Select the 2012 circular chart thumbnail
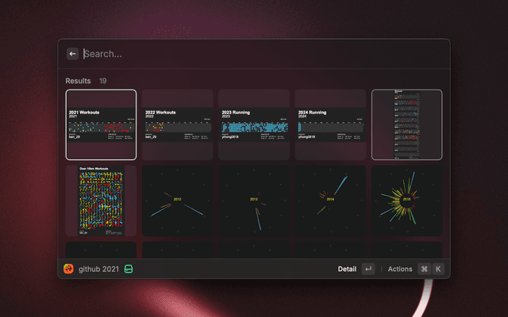Image resolution: width=508 pixels, height=317 pixels. pos(177,201)
